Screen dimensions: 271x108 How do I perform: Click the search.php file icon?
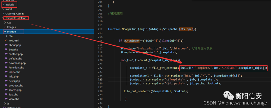(6, 90)
